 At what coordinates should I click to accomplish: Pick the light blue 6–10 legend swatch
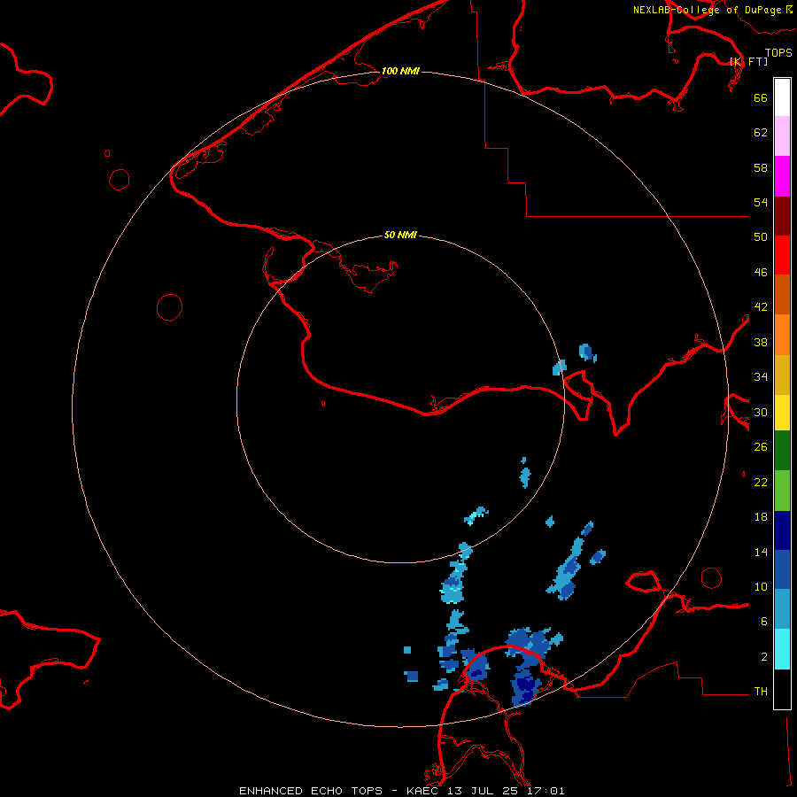[782, 609]
